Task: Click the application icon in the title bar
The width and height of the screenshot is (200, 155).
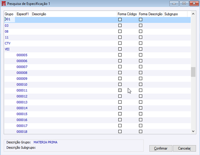Action: 4,4
